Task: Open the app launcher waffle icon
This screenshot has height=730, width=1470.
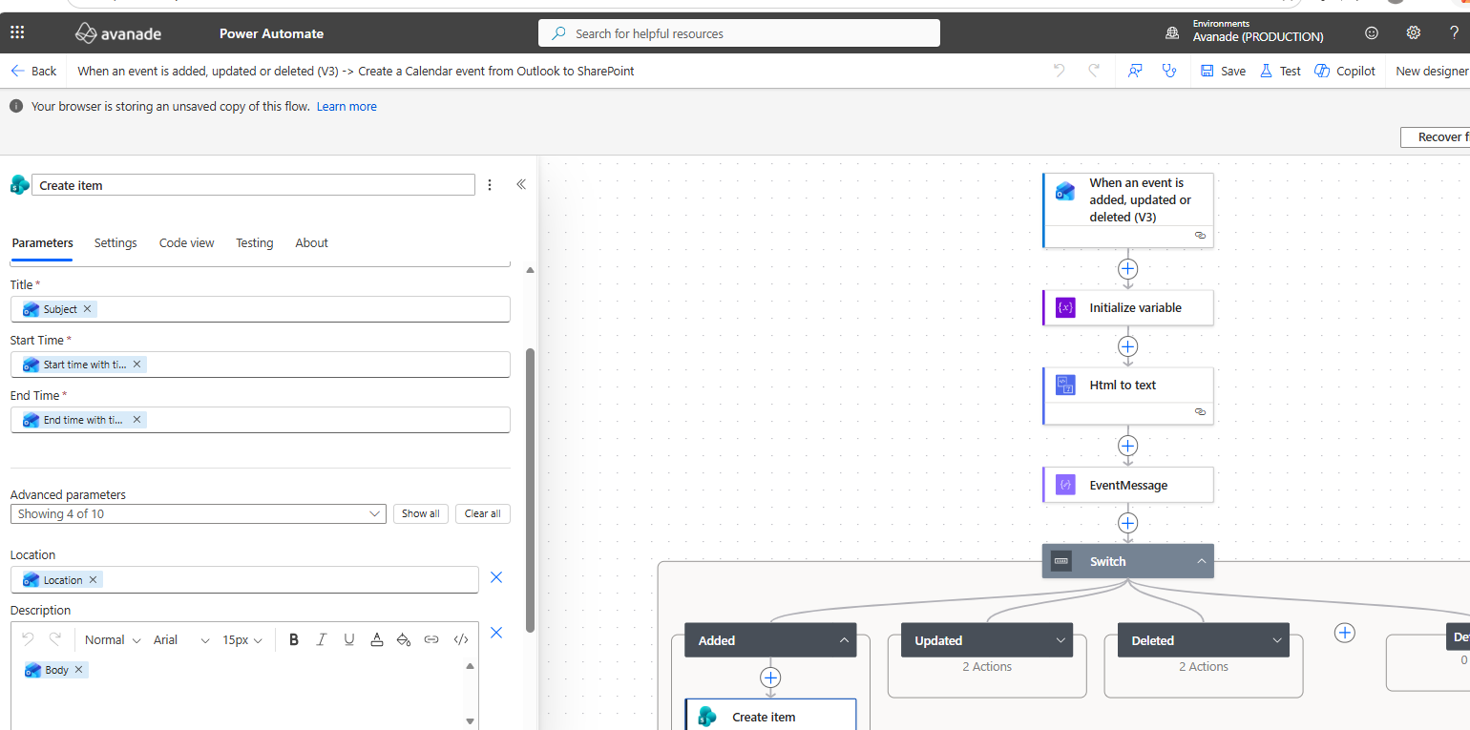Action: pyautogui.click(x=17, y=33)
